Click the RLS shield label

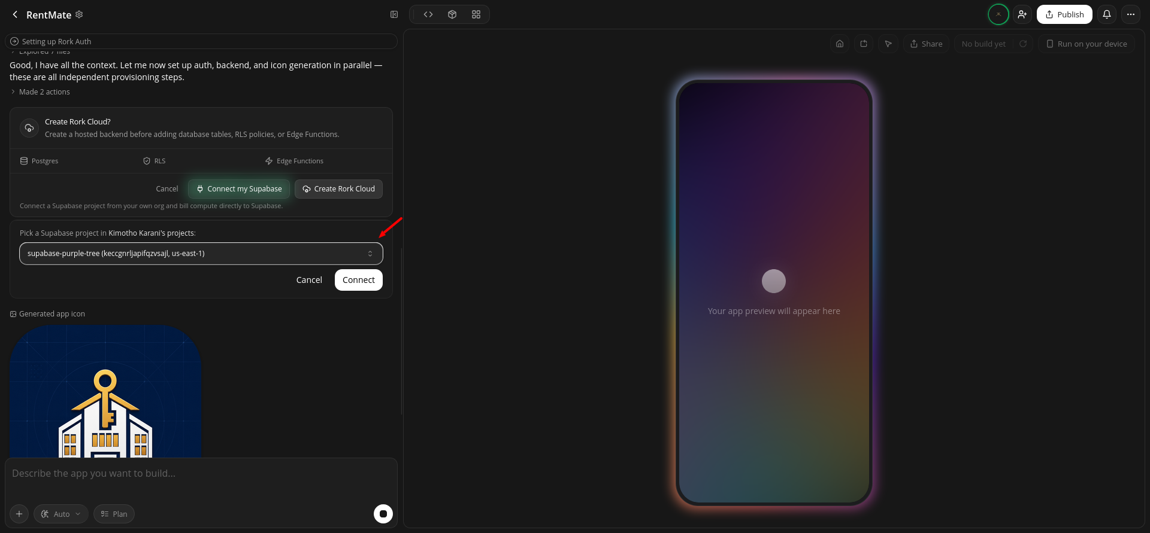154,161
